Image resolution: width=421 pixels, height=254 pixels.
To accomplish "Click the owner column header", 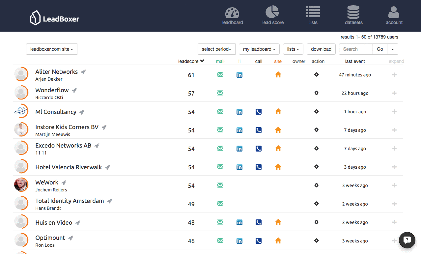I will (299, 61).
